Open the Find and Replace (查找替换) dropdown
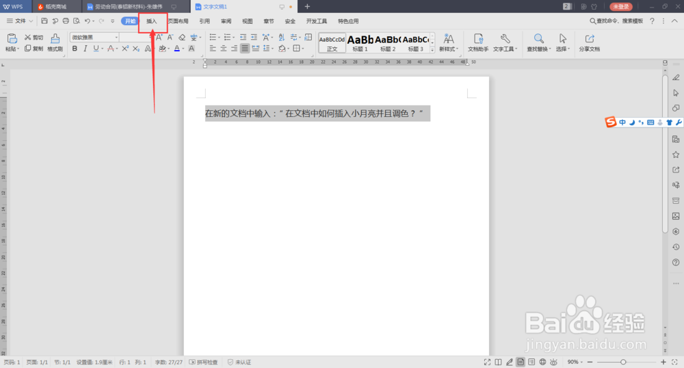 [539, 49]
